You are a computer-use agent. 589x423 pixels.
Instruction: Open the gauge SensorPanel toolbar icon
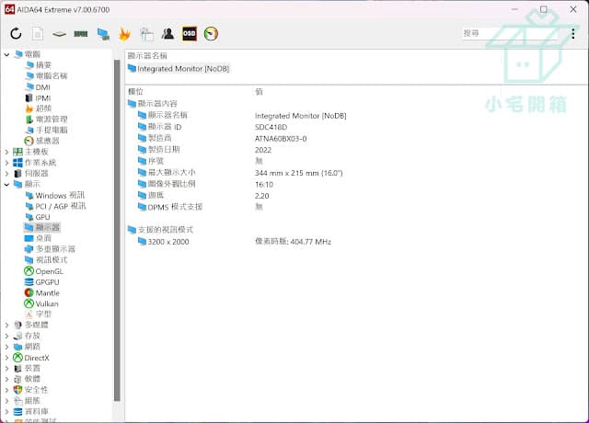(x=211, y=34)
